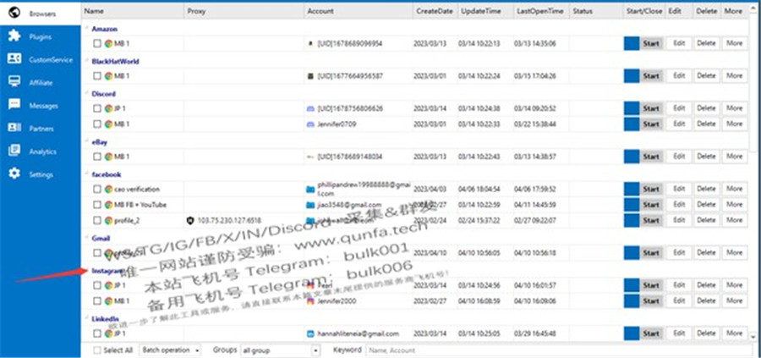Screen dimensions: 761x358
Task: Tick checkbox for profile_2
Action: point(97,220)
